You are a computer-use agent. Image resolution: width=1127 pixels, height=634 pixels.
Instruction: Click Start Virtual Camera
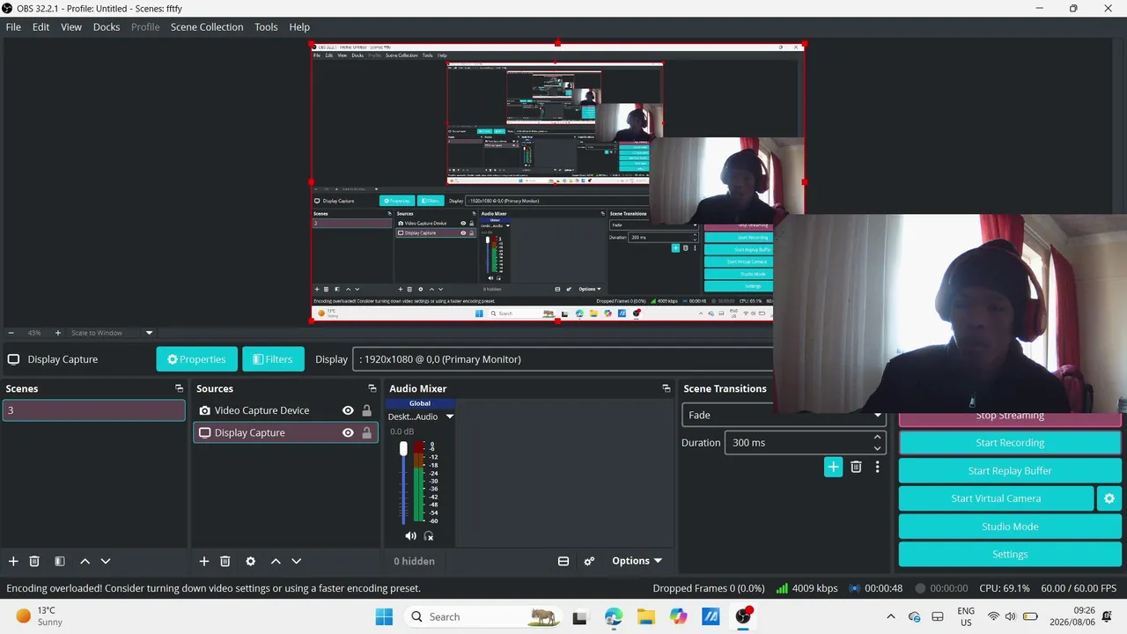pos(996,498)
